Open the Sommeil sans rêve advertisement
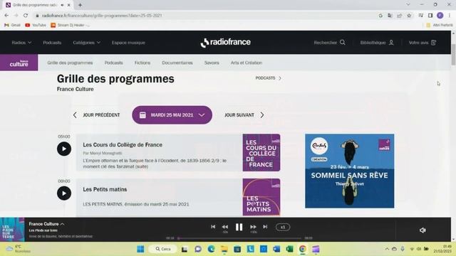The width and height of the screenshot is (456, 256). tap(350, 171)
